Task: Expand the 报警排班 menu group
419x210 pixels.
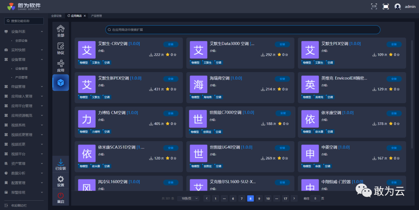Action: tap(42, 193)
